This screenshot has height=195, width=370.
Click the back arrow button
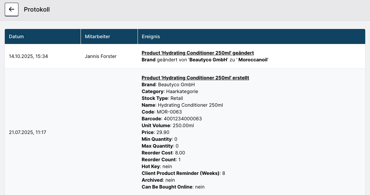[x=12, y=10]
